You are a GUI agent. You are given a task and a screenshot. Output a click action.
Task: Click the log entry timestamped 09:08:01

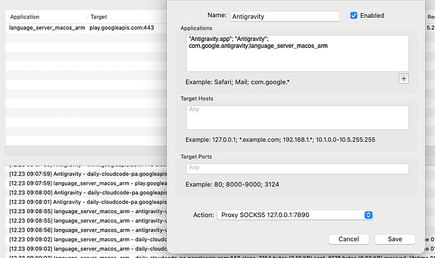(88, 202)
